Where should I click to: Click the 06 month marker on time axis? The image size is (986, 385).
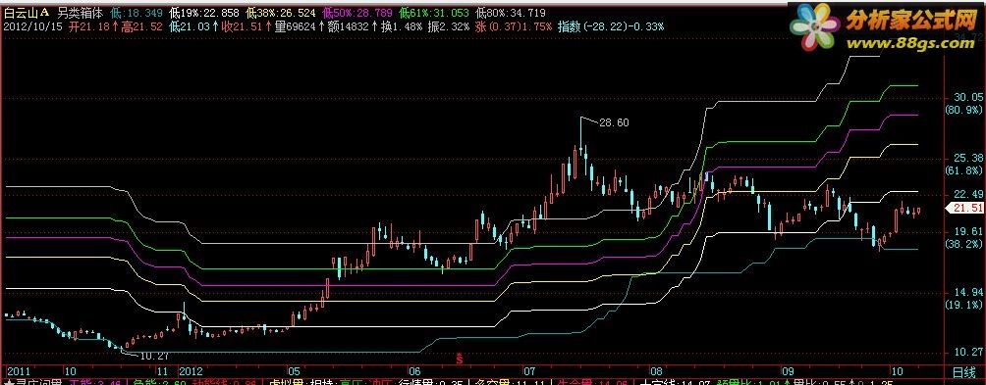pyautogui.click(x=414, y=371)
